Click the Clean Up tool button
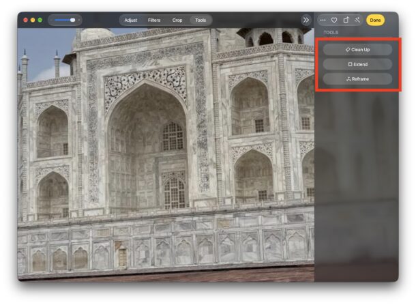 [357, 50]
